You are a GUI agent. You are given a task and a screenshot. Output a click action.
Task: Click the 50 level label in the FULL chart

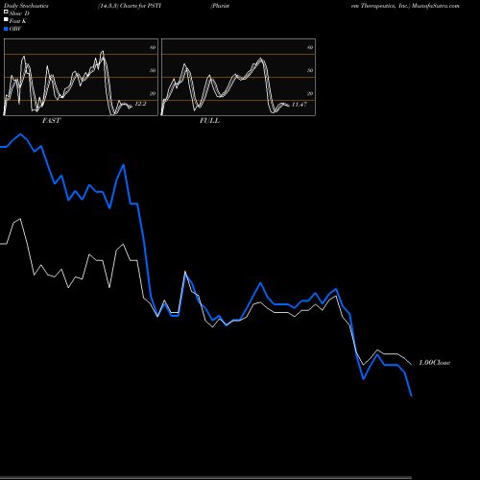(310, 70)
